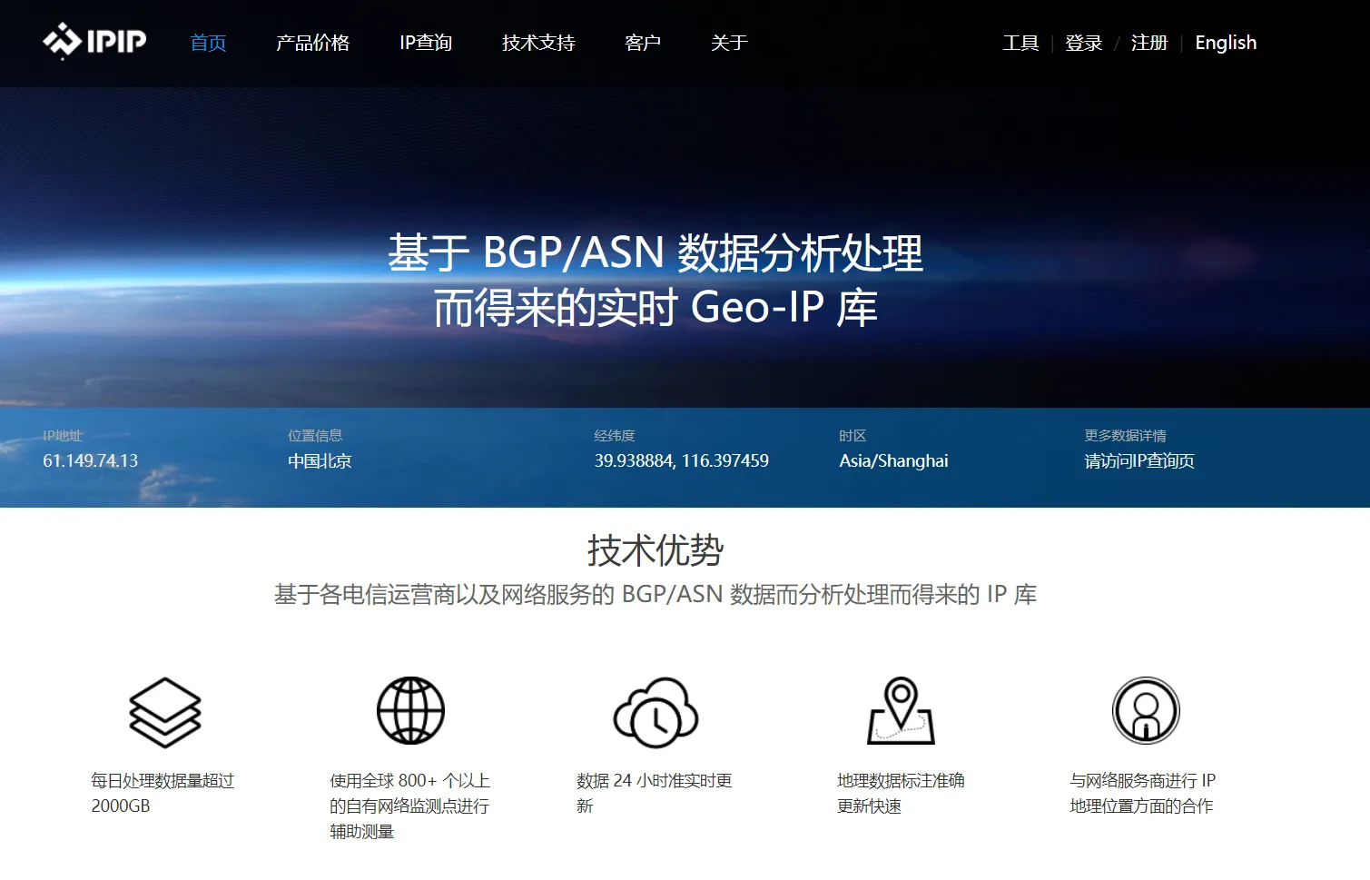Screen dimensions: 1370x880
Task: Click the 登录 login link
Action: point(1083,43)
